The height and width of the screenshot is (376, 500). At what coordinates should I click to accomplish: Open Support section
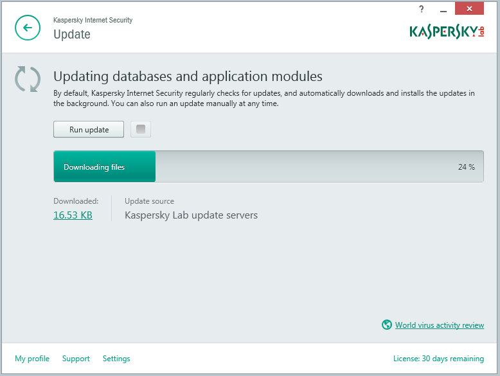pyautogui.click(x=76, y=359)
